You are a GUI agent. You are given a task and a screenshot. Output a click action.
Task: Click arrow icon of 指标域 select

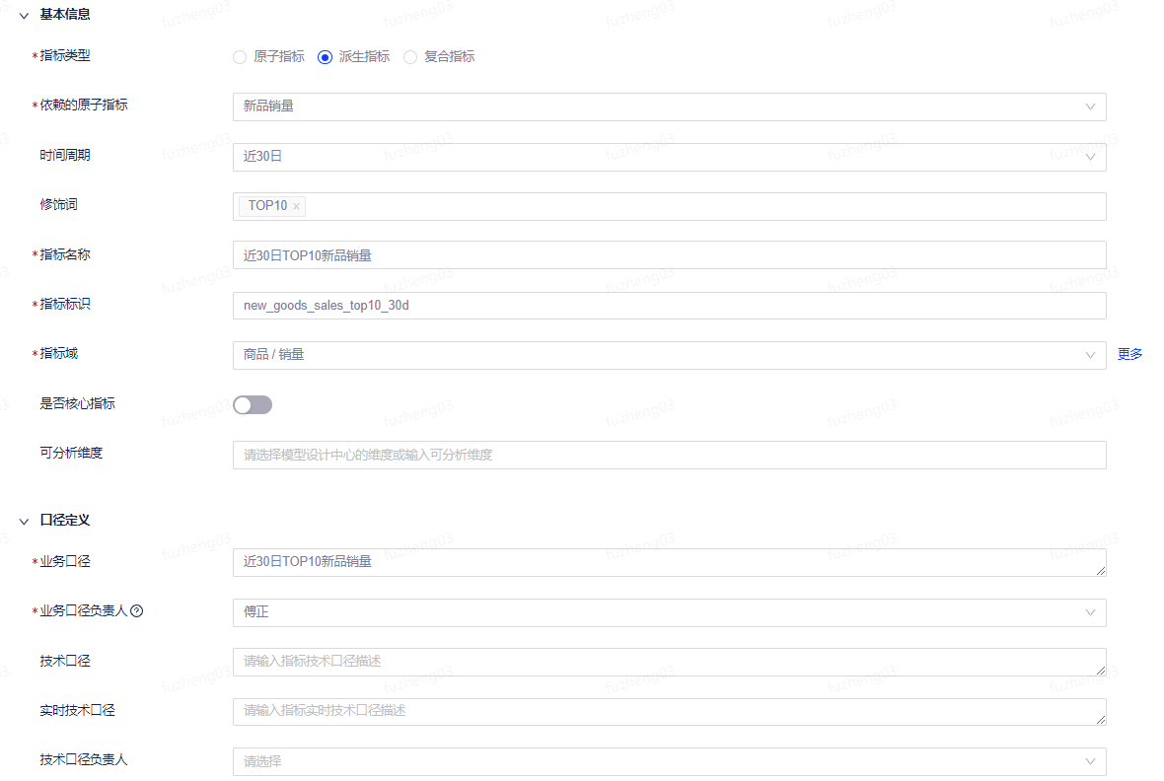(1090, 355)
